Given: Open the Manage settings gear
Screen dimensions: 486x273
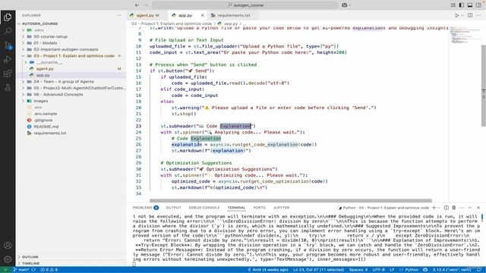Looking at the screenshot, I should [8, 259].
